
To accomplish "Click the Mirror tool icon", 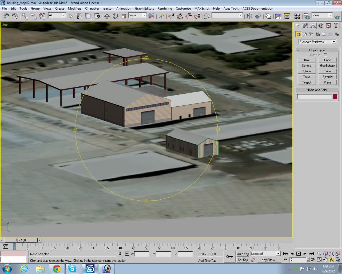I will coord(249,16).
